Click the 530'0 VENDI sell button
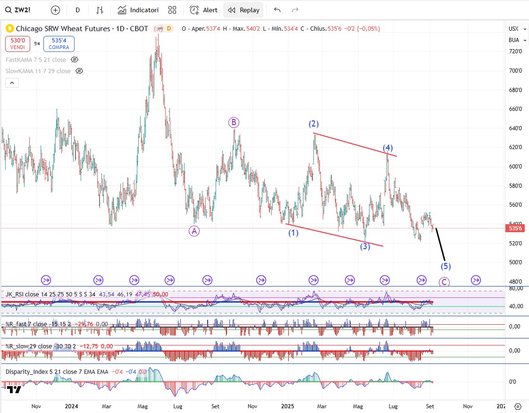The height and width of the screenshot is (413, 529). tap(17, 44)
